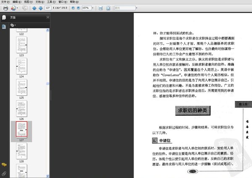Click the (136 / 370) page count label
The height and width of the screenshot is (178, 252).
click(60, 8)
